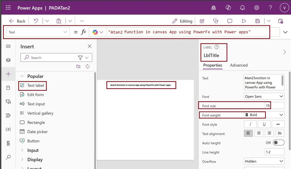The width and height of the screenshot is (291, 169).
Task: Open the App checker stethoscope icon
Action: point(216,21)
